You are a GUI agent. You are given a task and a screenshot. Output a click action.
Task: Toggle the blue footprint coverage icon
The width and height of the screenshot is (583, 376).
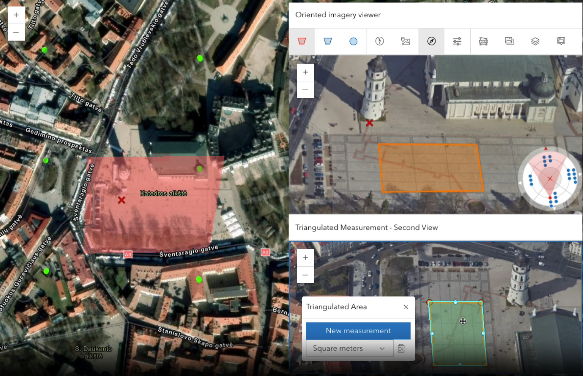[x=328, y=41]
